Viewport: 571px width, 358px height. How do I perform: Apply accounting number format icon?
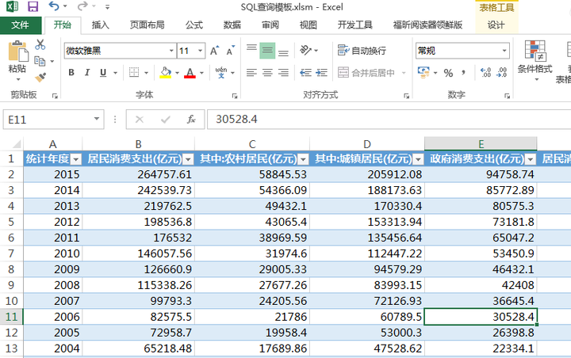(x=423, y=72)
